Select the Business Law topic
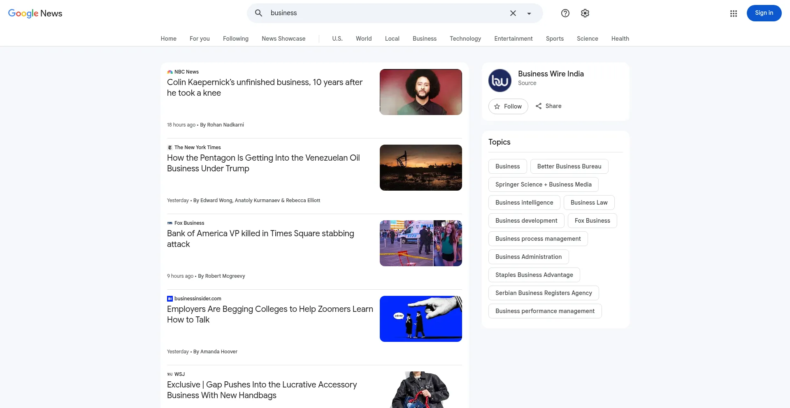Screen dimensions: 790x408 pyautogui.click(x=589, y=203)
